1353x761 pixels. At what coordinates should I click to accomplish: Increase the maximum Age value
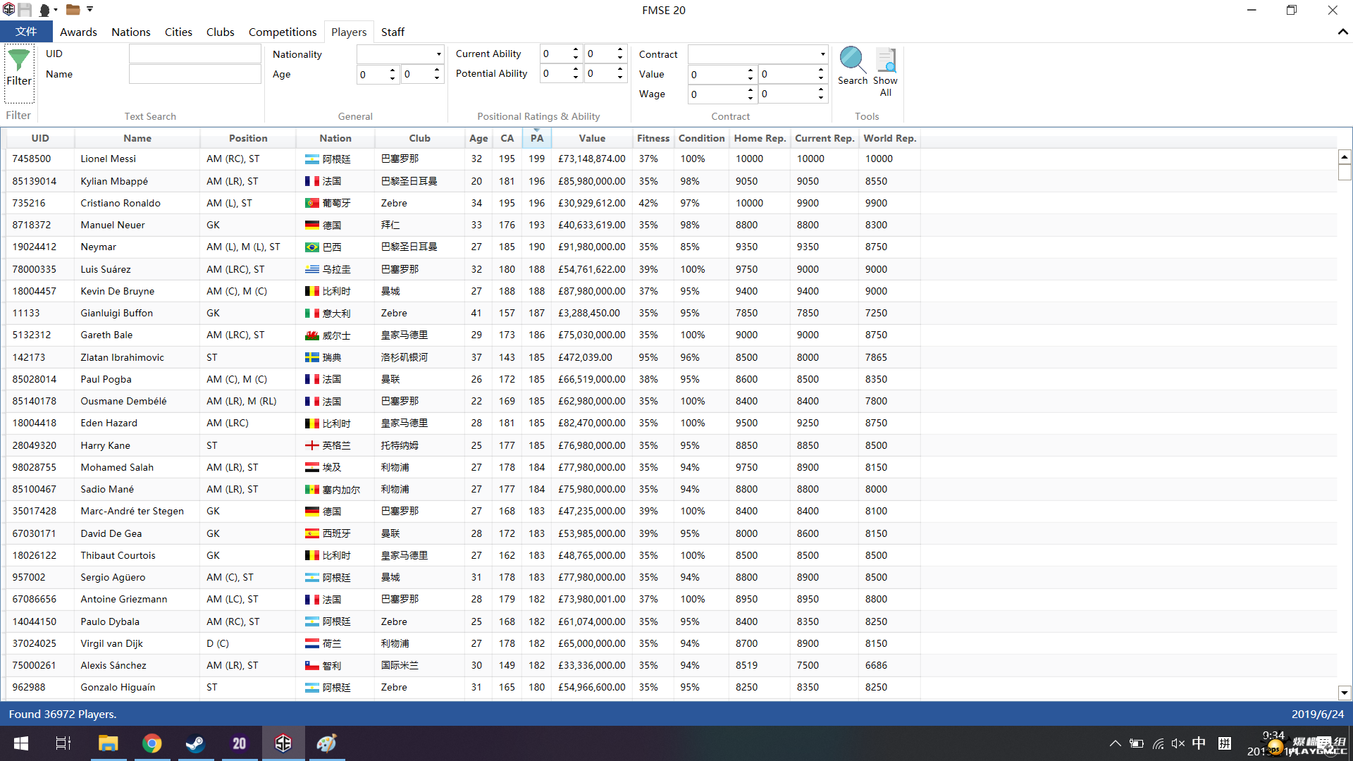point(437,70)
